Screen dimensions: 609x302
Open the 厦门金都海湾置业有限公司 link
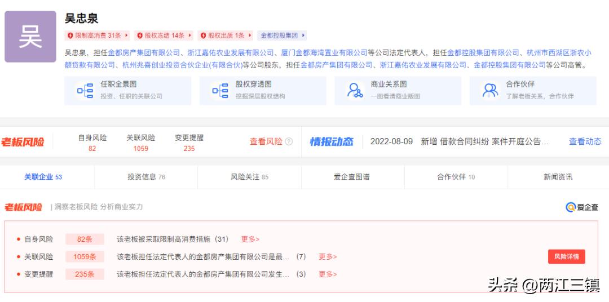tap(324, 52)
